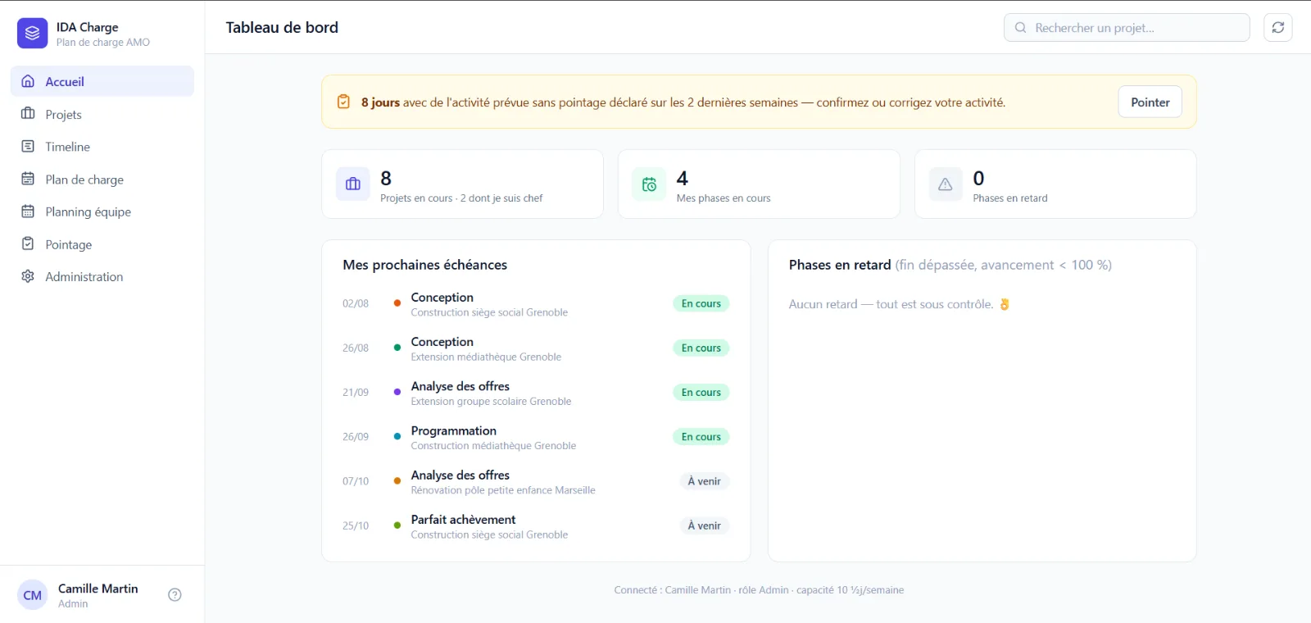Screen dimensions: 1311x623
Task: Open the Projets menu item
Action: click(102, 114)
